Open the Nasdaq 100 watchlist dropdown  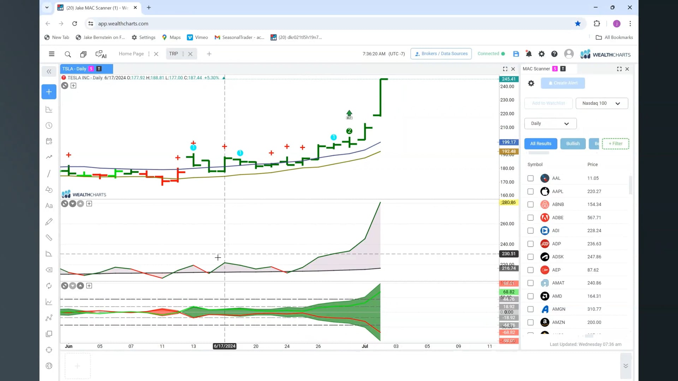click(x=602, y=103)
